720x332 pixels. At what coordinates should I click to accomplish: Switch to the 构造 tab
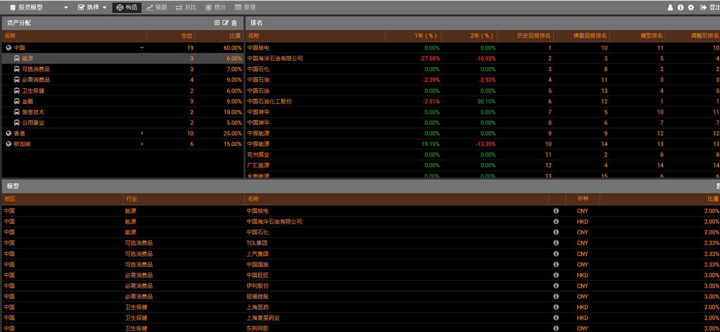tap(127, 7)
